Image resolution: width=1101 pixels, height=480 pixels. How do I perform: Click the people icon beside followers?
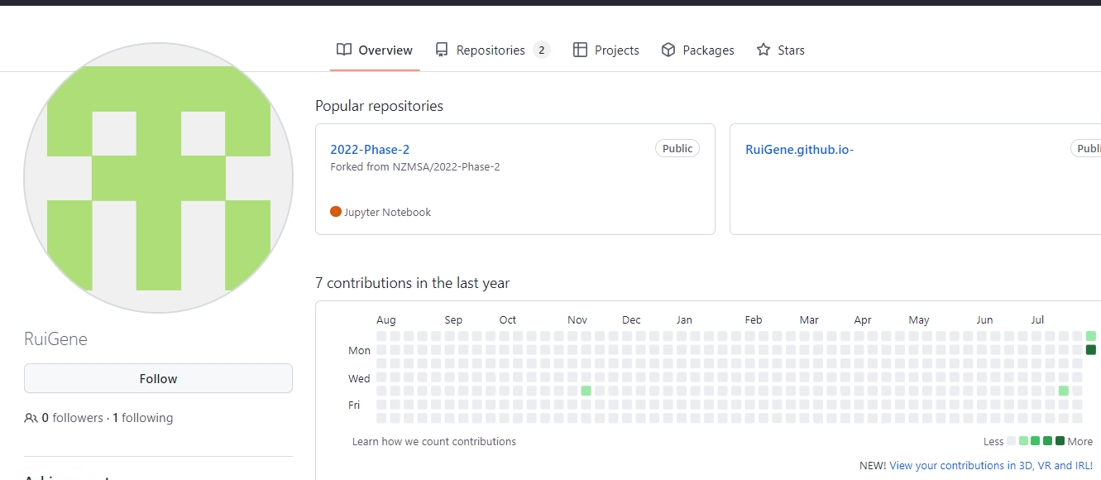(x=31, y=418)
